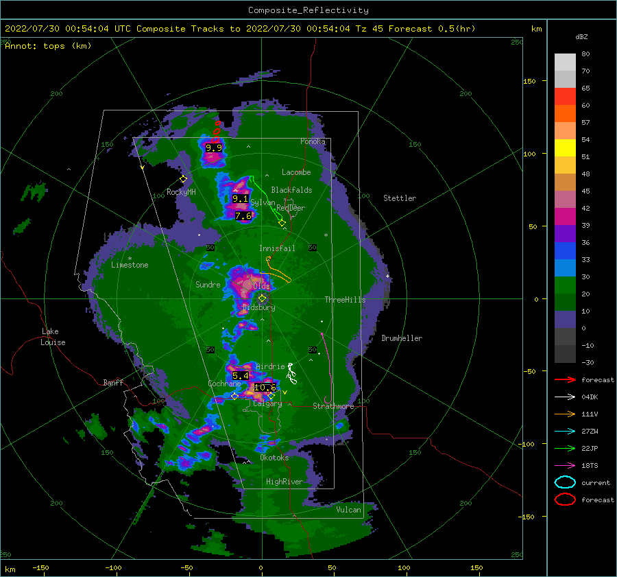The height and width of the screenshot is (577, 617).
Task: Click the Lacombe city label
Action: tap(296, 172)
